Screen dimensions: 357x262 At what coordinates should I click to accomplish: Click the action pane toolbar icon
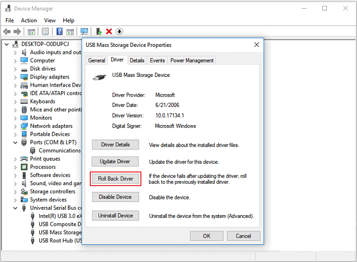70,32
